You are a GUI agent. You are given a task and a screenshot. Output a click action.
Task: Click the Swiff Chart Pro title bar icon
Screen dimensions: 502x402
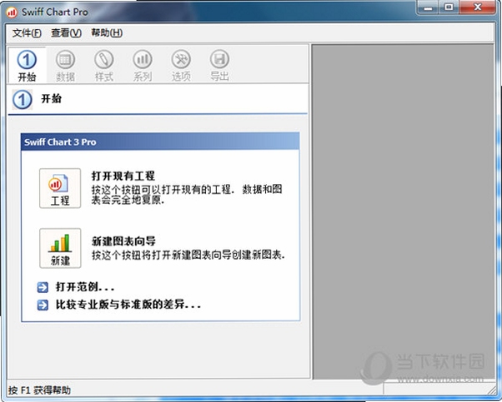12,12
